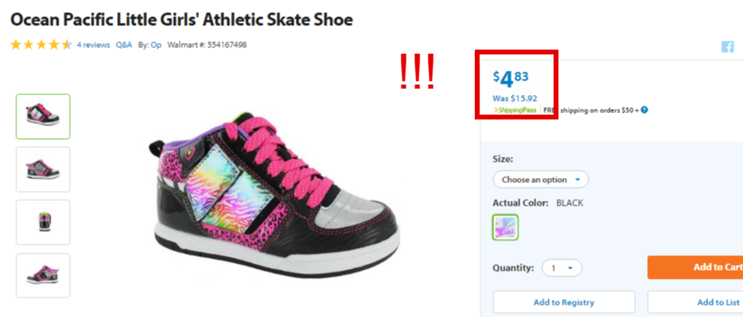Image resolution: width=743 pixels, height=317 pixels.
Task: Click the star rating icons
Action: [x=41, y=45]
